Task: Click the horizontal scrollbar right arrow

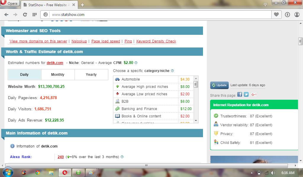Action: point(295,165)
